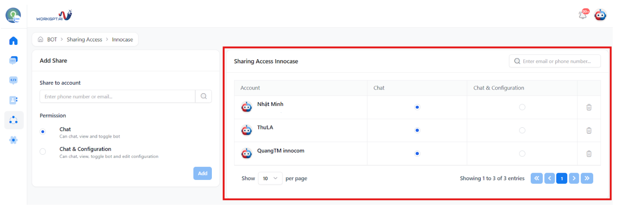The height and width of the screenshot is (210, 621).
Task: Click the search icon beside the share account field
Action: [204, 96]
